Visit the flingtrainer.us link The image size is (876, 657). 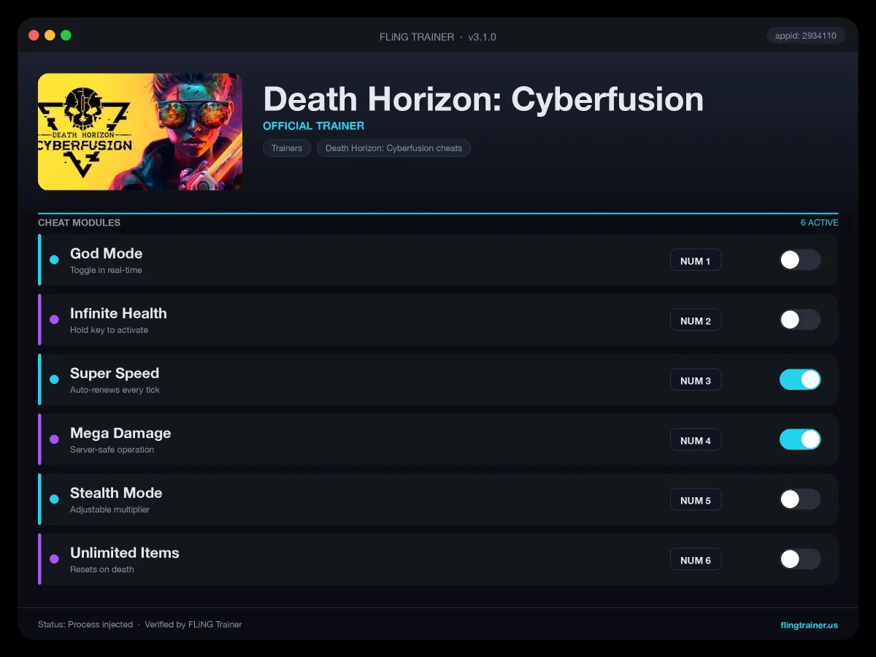pos(809,625)
